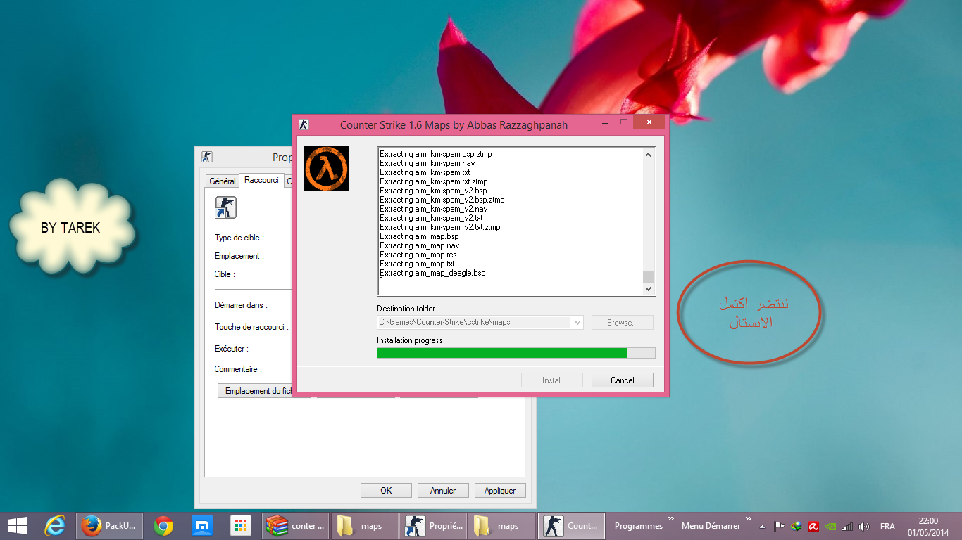Open 'Count...' installer taskbar item
The image size is (962, 540).
click(571, 525)
